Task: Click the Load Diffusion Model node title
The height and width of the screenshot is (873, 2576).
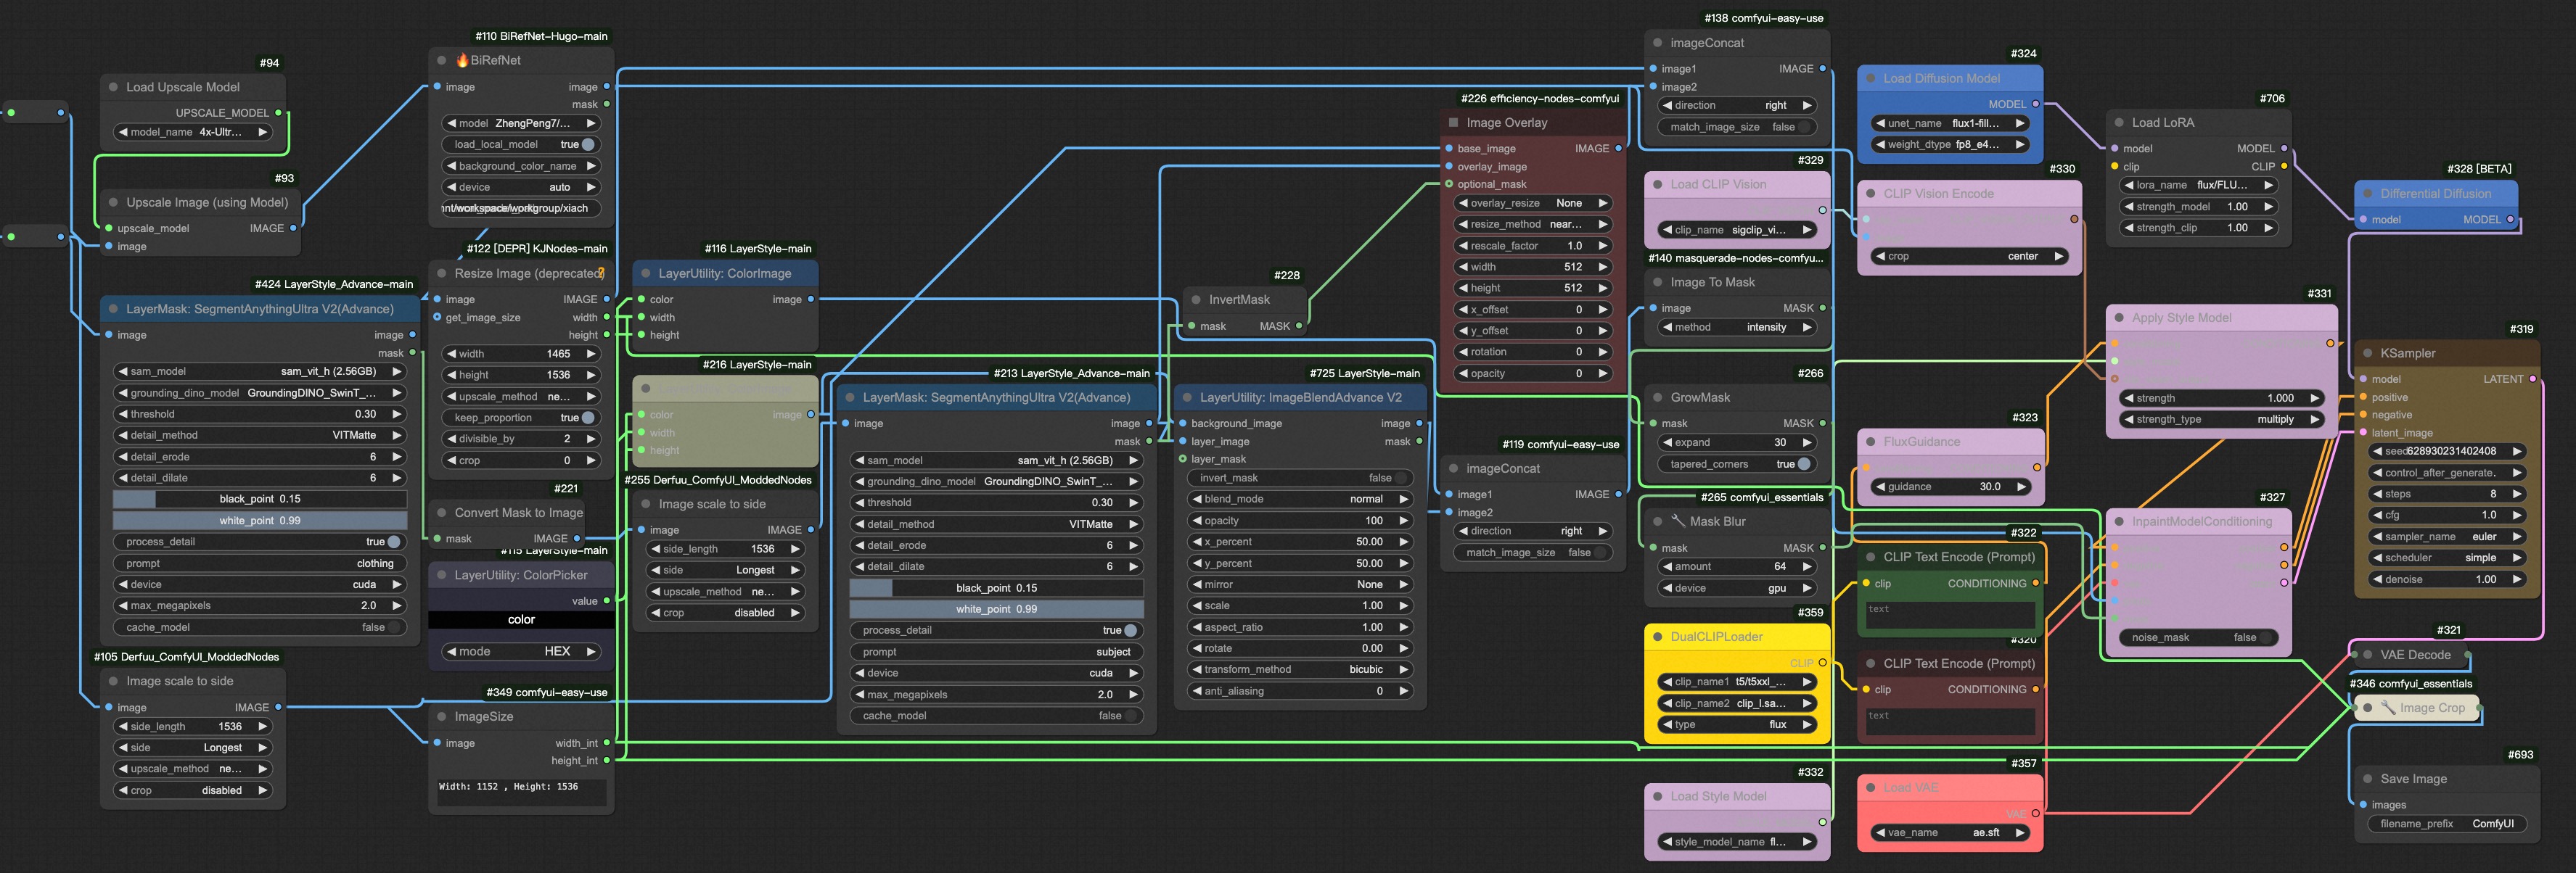Action: coord(1941,78)
